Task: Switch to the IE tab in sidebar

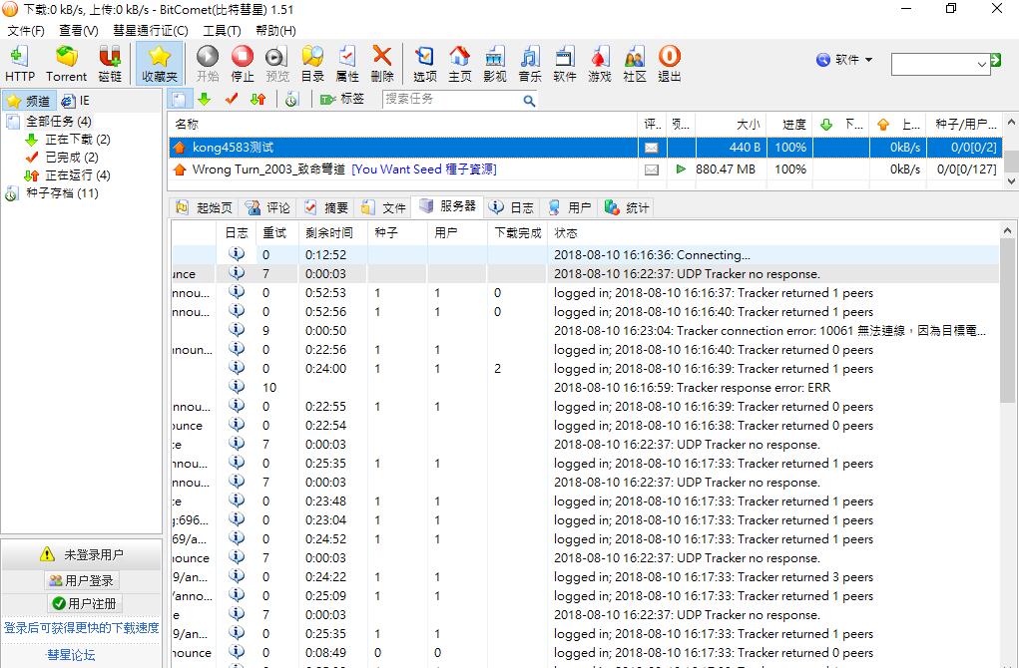Action: point(76,102)
